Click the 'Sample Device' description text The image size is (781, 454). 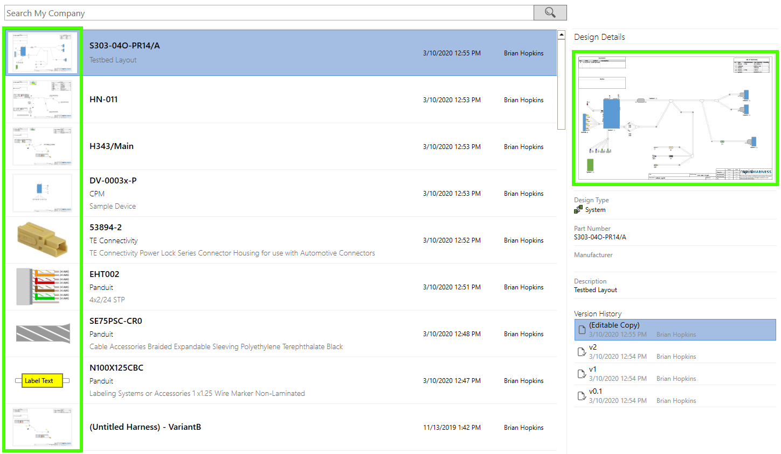113,207
